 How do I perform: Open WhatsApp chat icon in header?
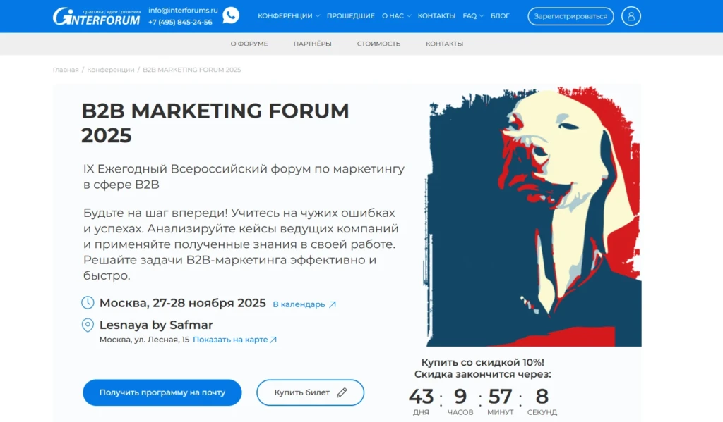click(x=231, y=15)
